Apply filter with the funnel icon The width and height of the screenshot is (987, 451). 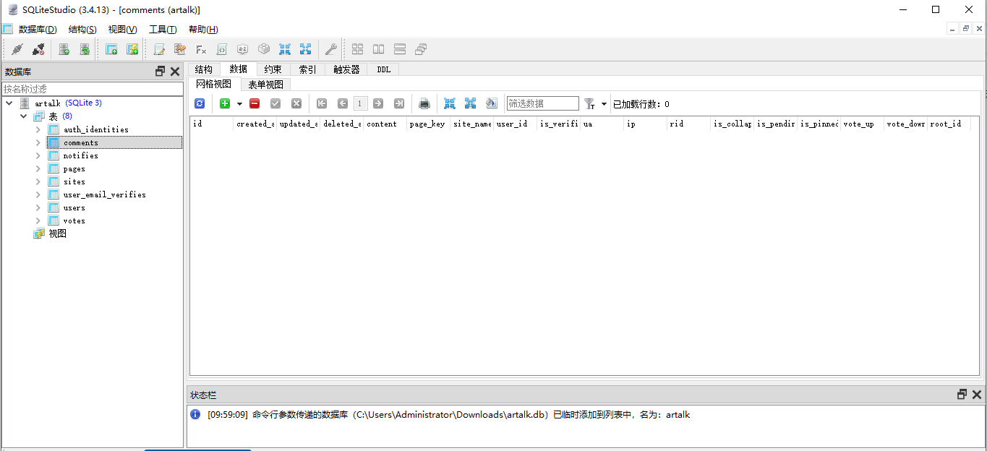click(x=589, y=103)
